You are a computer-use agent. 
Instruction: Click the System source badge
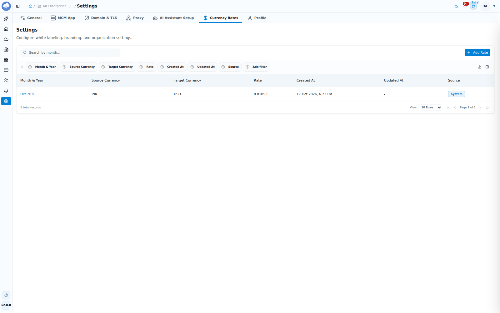(x=456, y=94)
